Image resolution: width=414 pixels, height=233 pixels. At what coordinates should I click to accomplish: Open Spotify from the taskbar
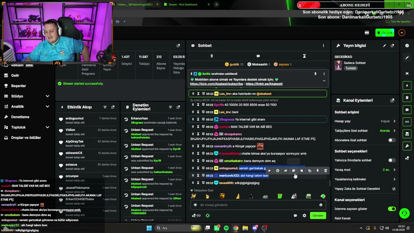pyautogui.click(x=226, y=228)
